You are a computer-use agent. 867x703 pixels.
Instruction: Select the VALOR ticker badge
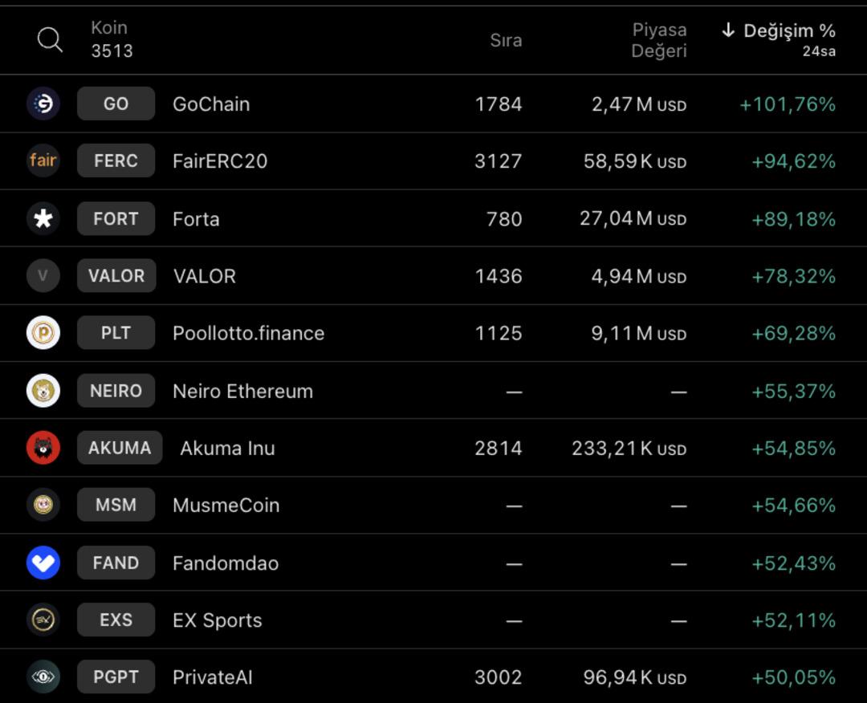pyautogui.click(x=116, y=276)
